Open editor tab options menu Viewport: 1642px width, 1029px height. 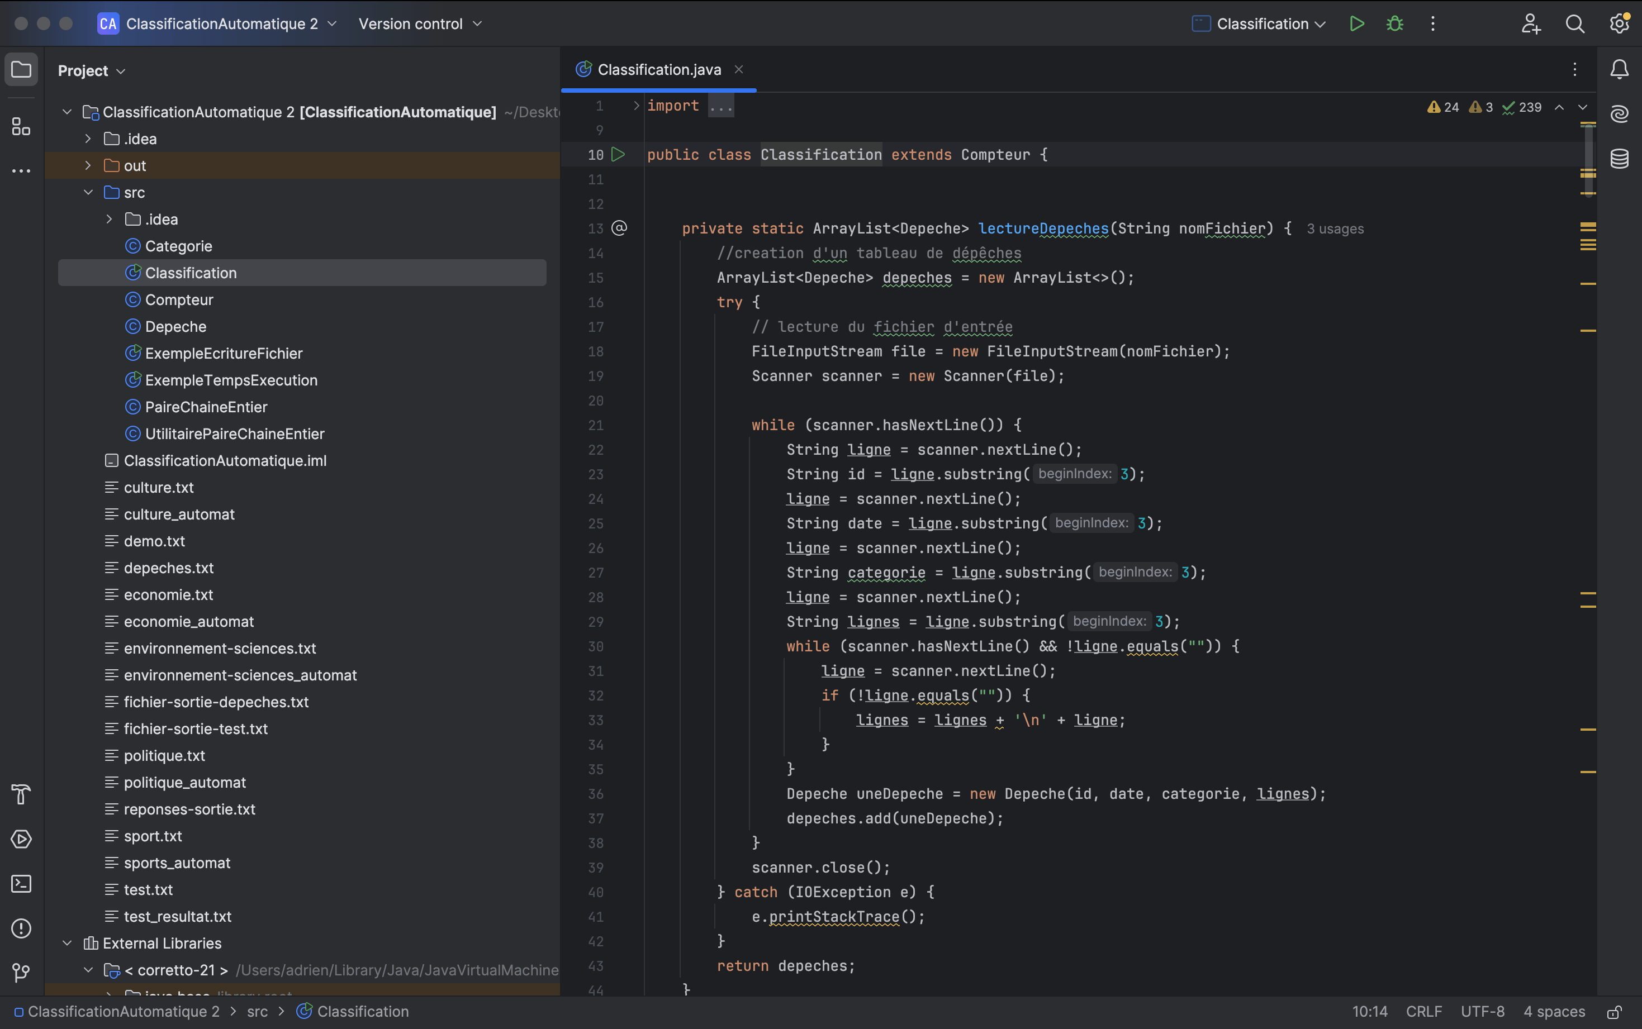click(1574, 69)
